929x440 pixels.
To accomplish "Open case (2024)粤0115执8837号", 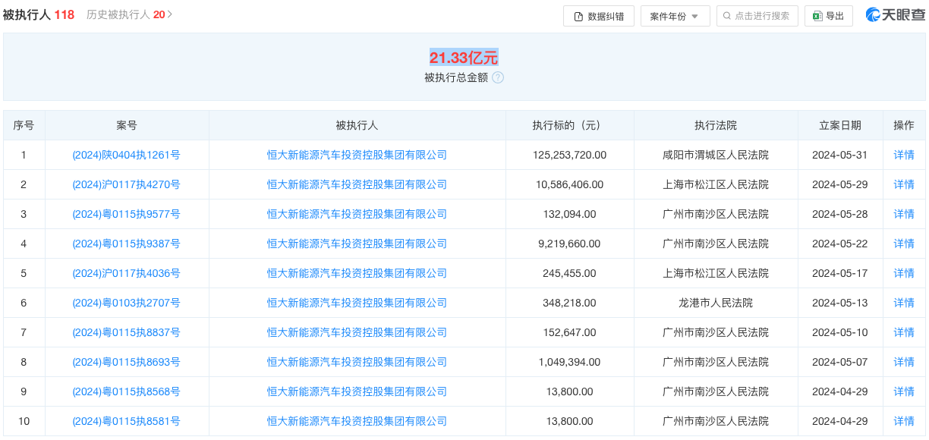I will point(126,332).
